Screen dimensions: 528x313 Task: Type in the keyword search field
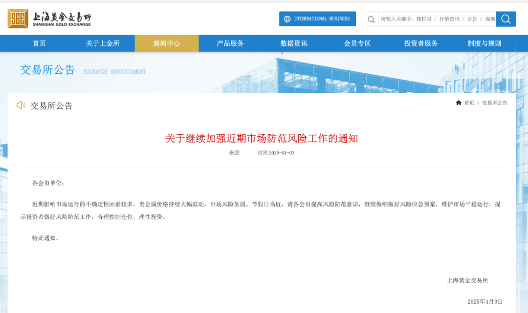click(437, 19)
